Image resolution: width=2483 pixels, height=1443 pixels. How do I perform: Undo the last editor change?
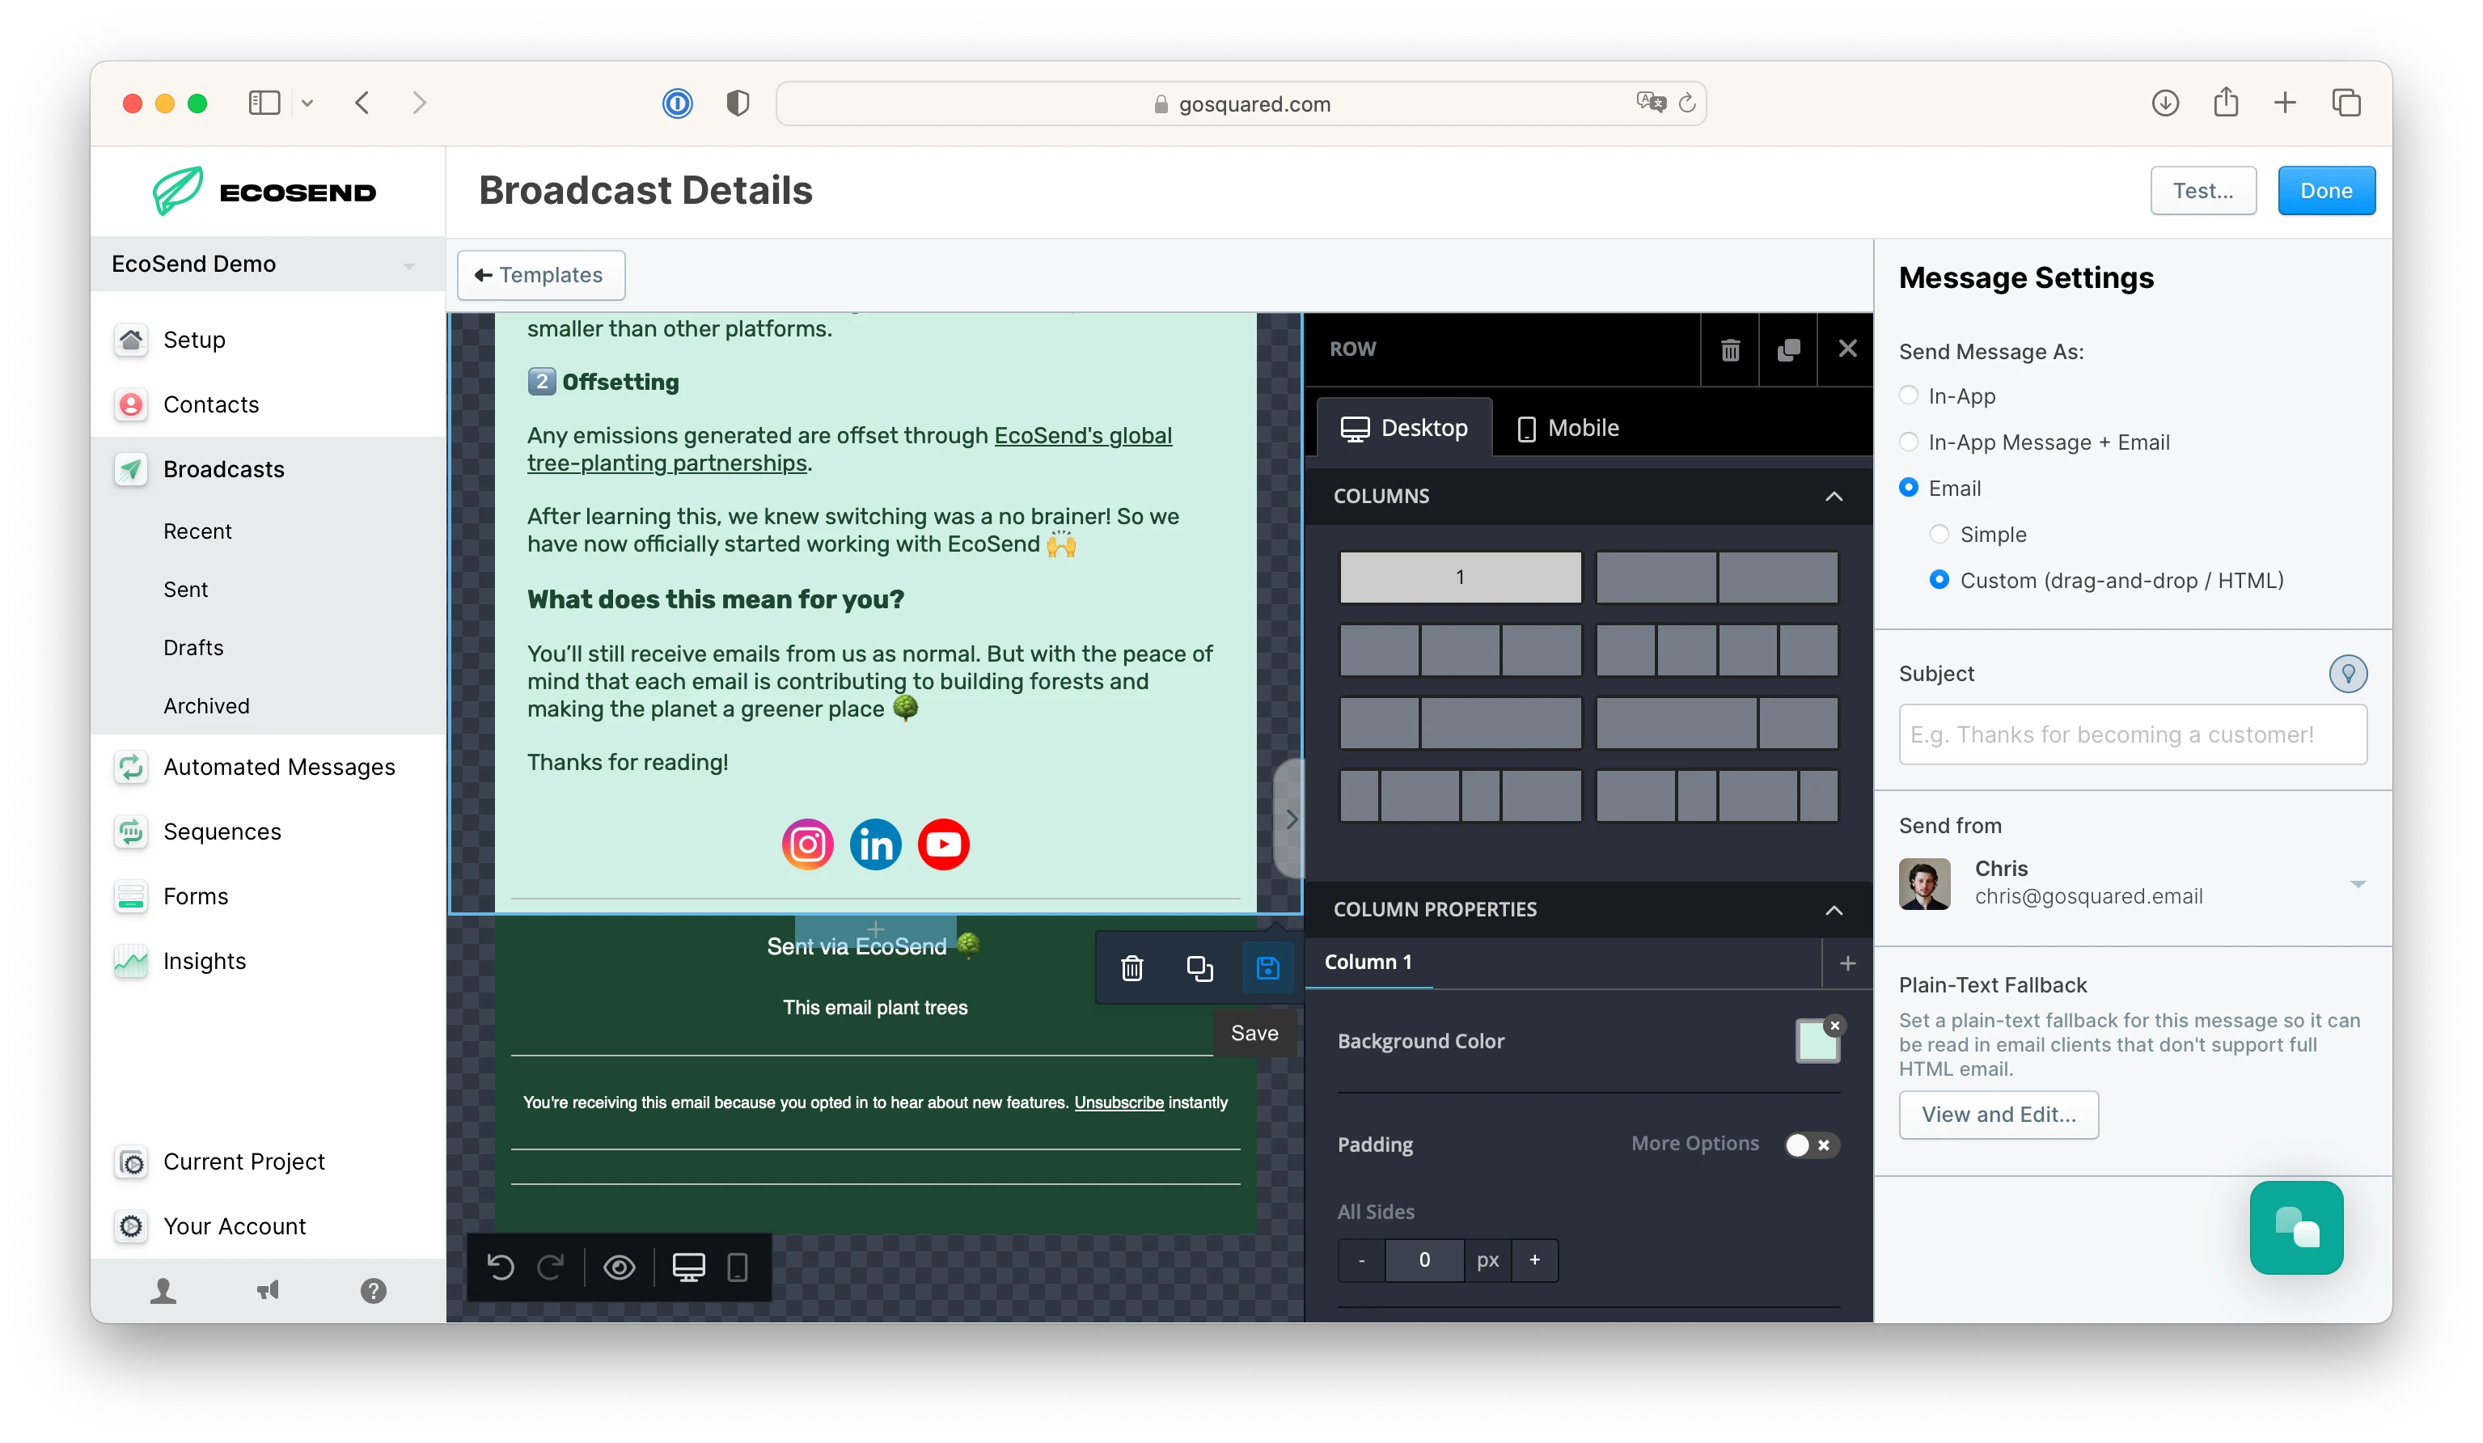point(501,1267)
